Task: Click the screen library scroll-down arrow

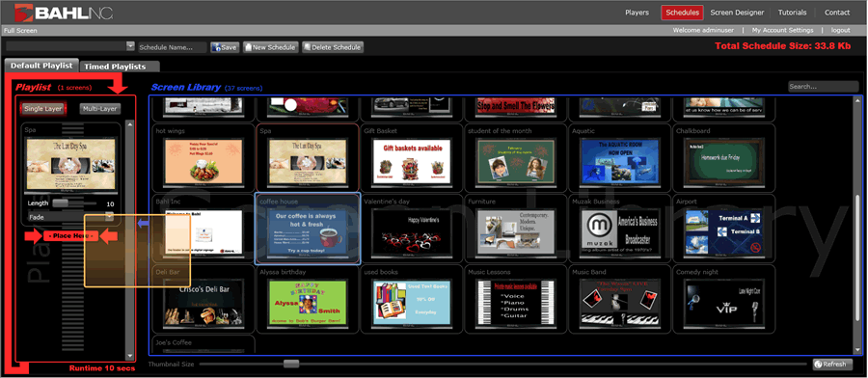Action: pyautogui.click(x=858, y=350)
